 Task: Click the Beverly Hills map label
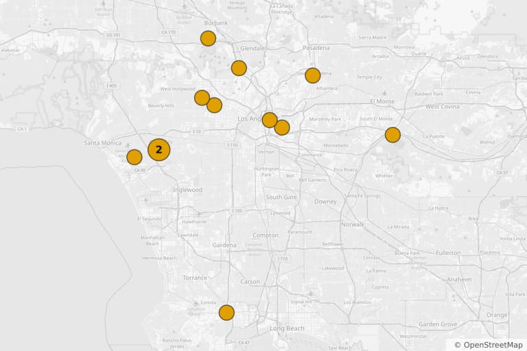pyautogui.click(x=161, y=106)
